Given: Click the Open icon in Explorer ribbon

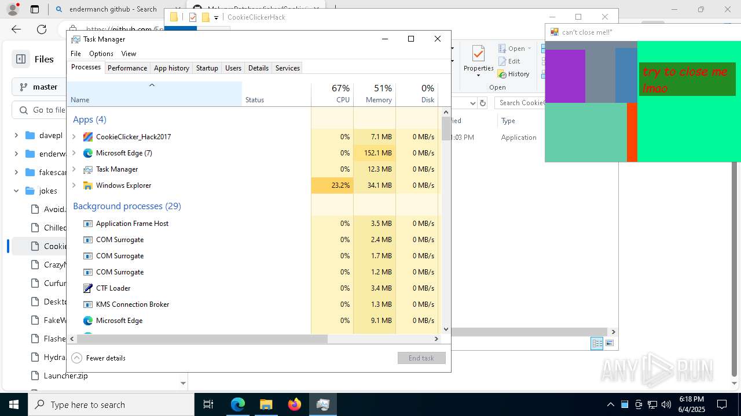Looking at the screenshot, I should coord(502,49).
